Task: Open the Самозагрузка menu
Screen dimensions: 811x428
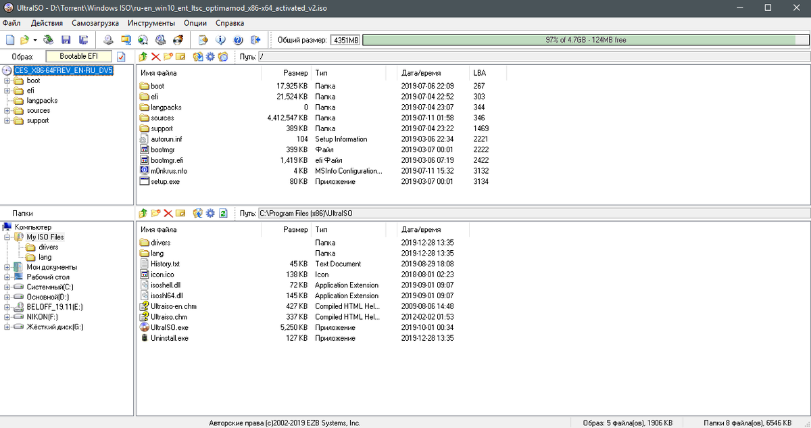Action: click(95, 23)
